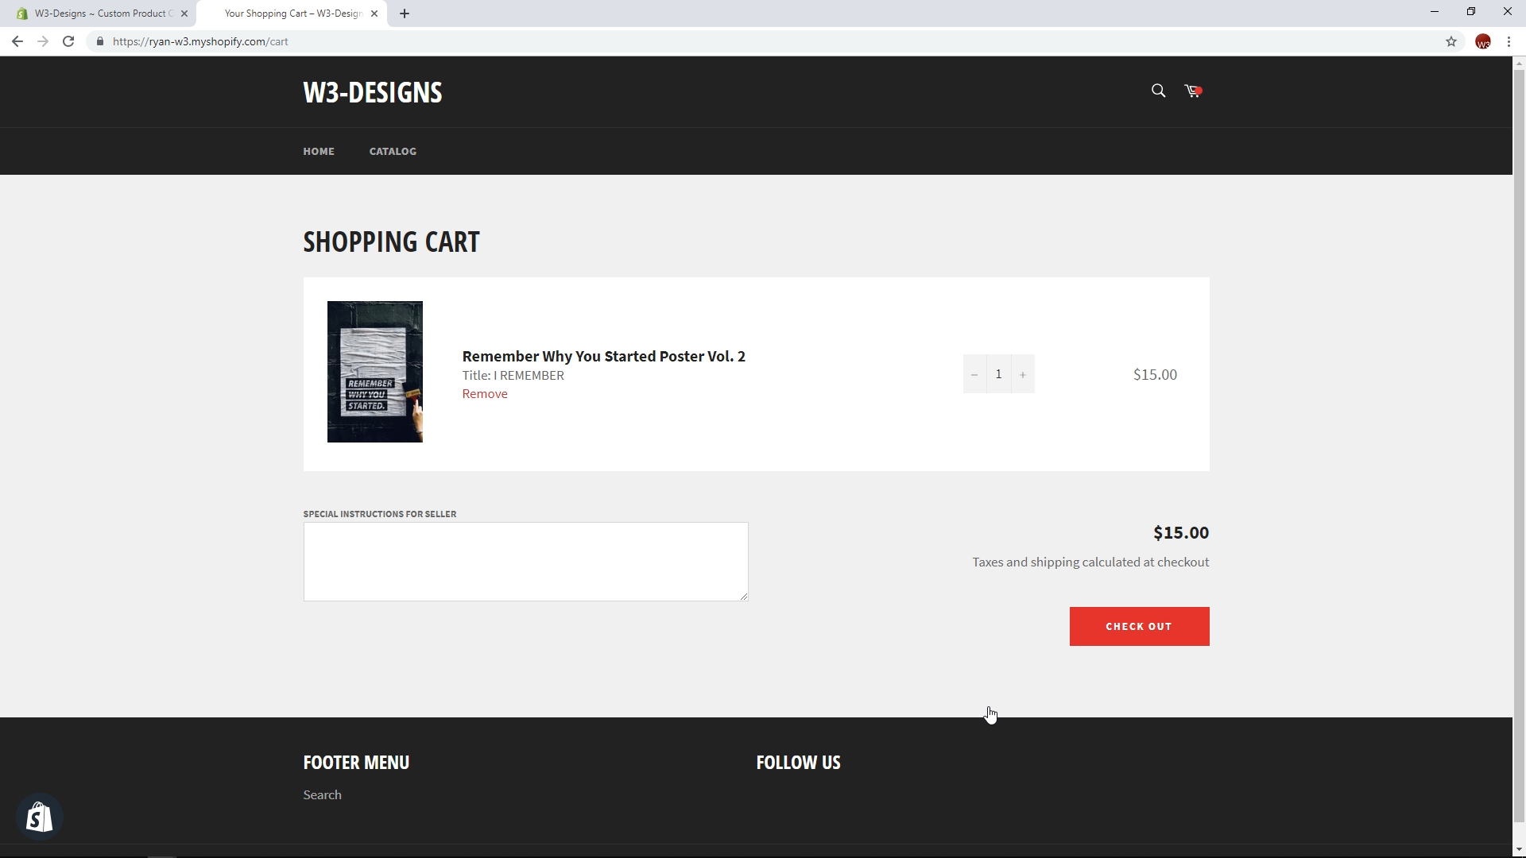Click scrollbar down arrow
1526x858 pixels.
click(x=1519, y=851)
